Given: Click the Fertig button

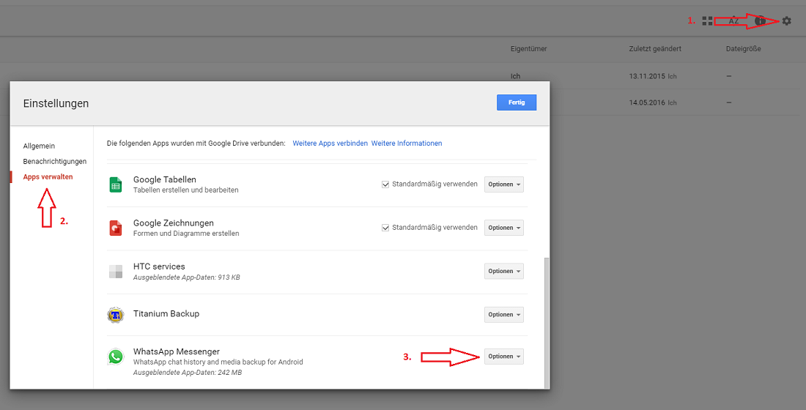Looking at the screenshot, I should 517,102.
